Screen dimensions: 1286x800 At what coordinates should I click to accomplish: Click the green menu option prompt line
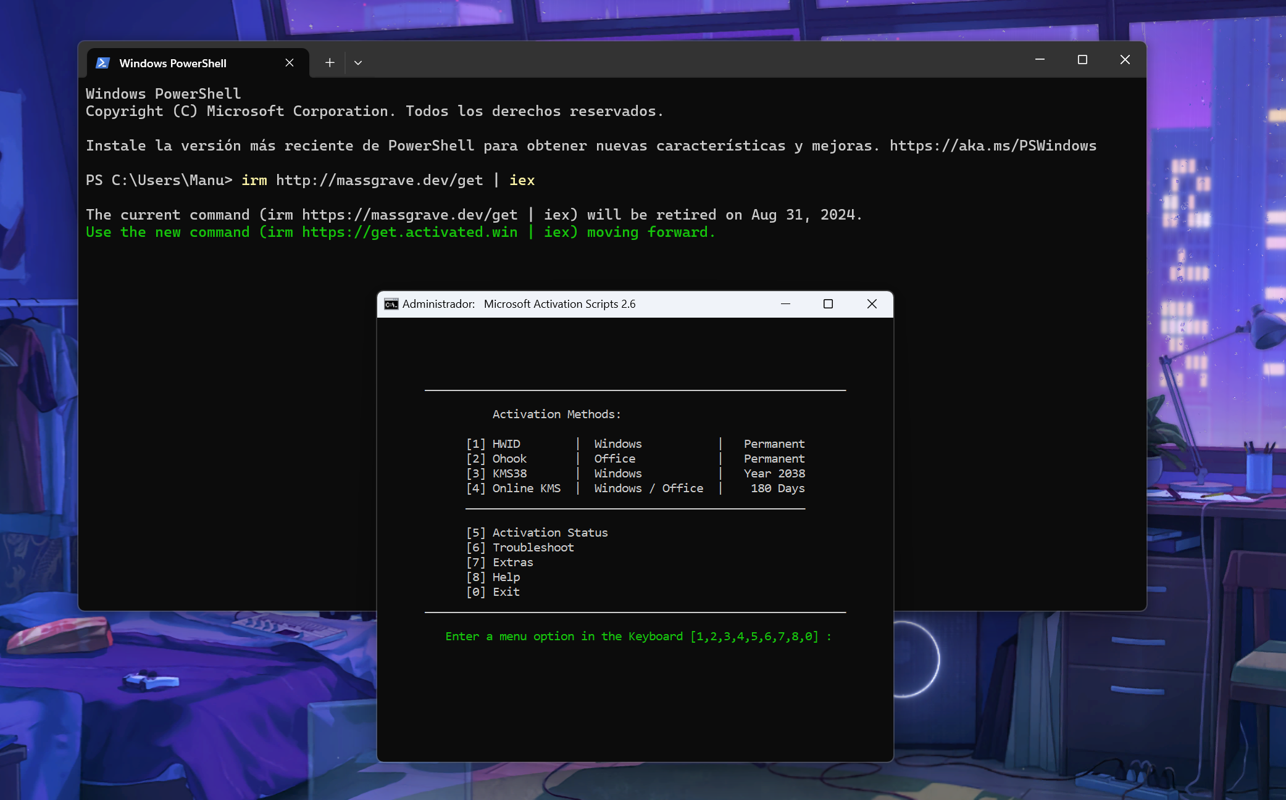tap(637, 637)
